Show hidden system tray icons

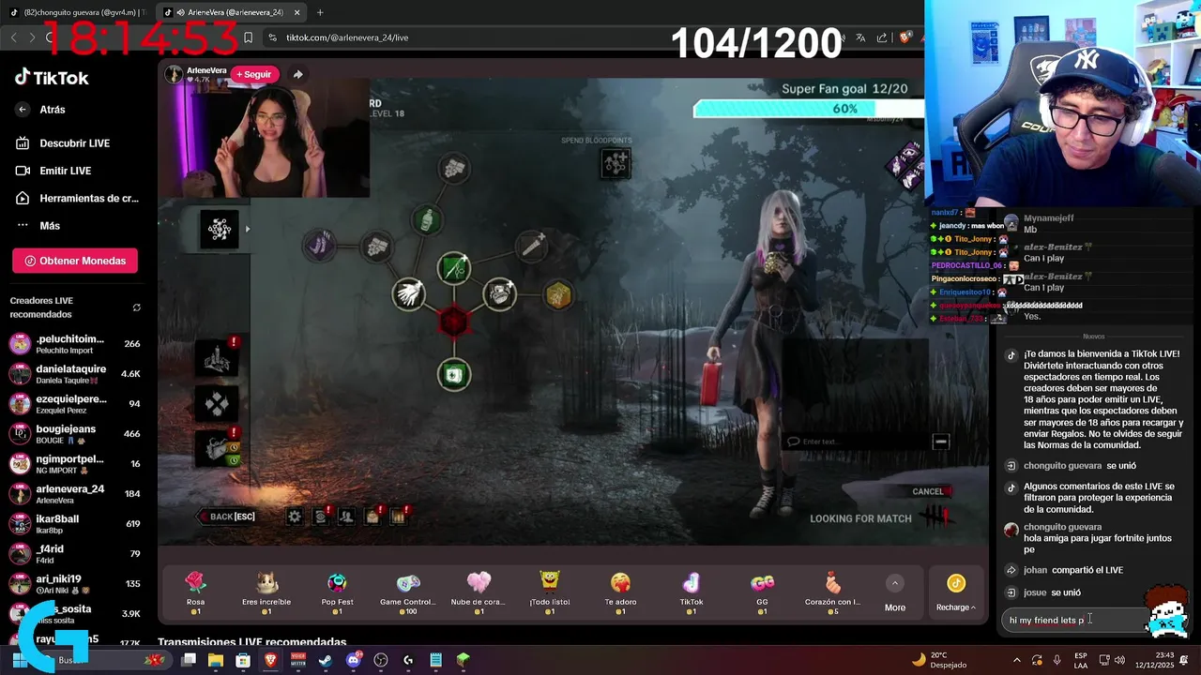1016,660
